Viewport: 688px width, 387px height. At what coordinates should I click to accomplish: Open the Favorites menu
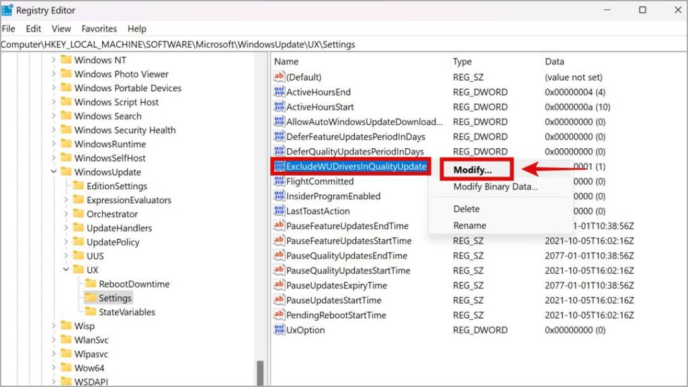click(x=99, y=29)
